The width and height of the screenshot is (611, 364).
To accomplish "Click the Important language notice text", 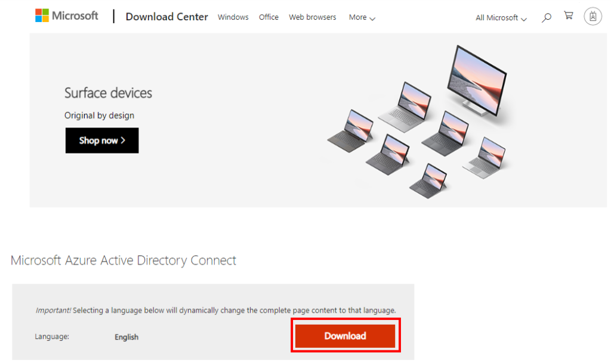I will pos(215,310).
